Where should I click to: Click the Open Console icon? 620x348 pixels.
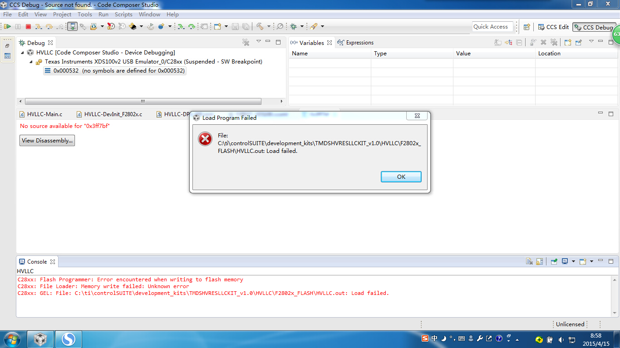pyautogui.click(x=583, y=261)
